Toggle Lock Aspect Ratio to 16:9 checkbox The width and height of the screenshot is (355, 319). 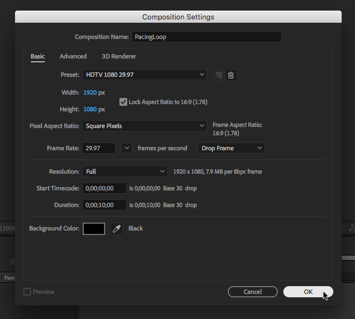pyautogui.click(x=123, y=102)
